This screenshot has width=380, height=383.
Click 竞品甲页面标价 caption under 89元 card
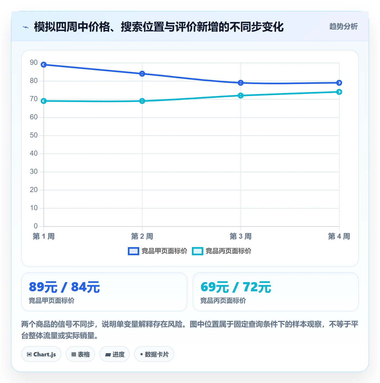click(x=52, y=301)
